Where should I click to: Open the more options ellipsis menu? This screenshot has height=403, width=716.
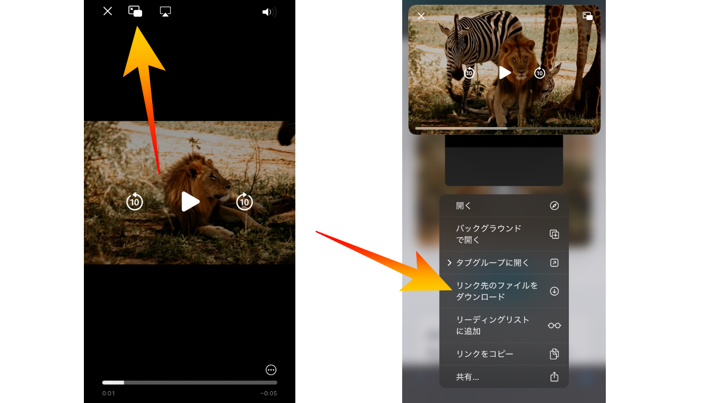click(x=271, y=369)
